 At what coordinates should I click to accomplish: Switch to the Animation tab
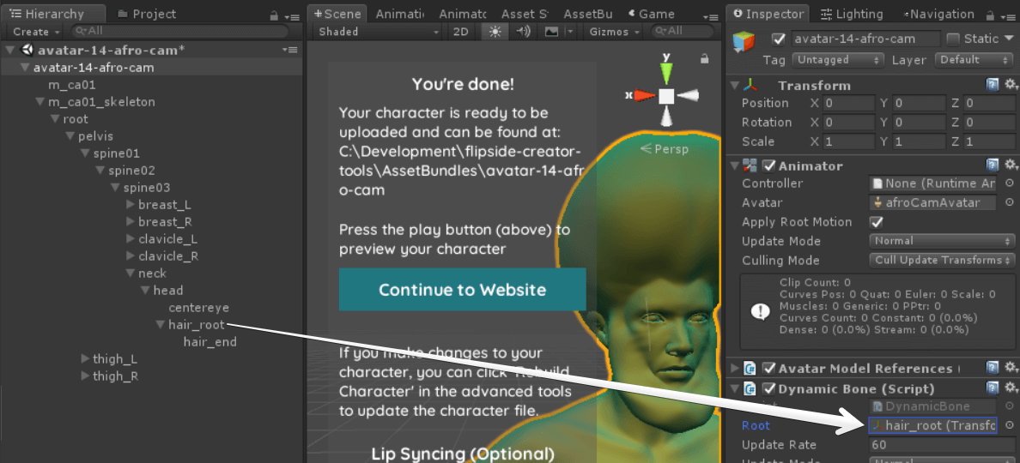coord(399,14)
